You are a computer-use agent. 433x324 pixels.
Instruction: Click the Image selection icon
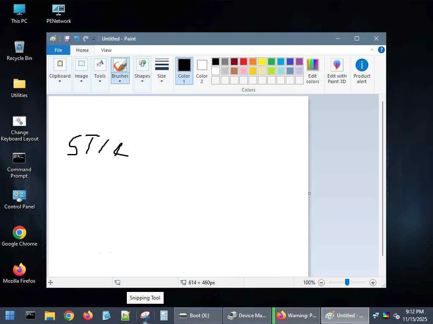(82, 64)
